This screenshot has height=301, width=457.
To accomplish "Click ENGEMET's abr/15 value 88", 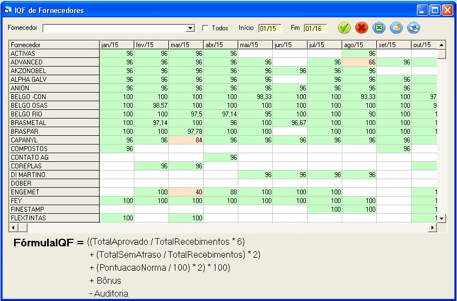I will (220, 192).
